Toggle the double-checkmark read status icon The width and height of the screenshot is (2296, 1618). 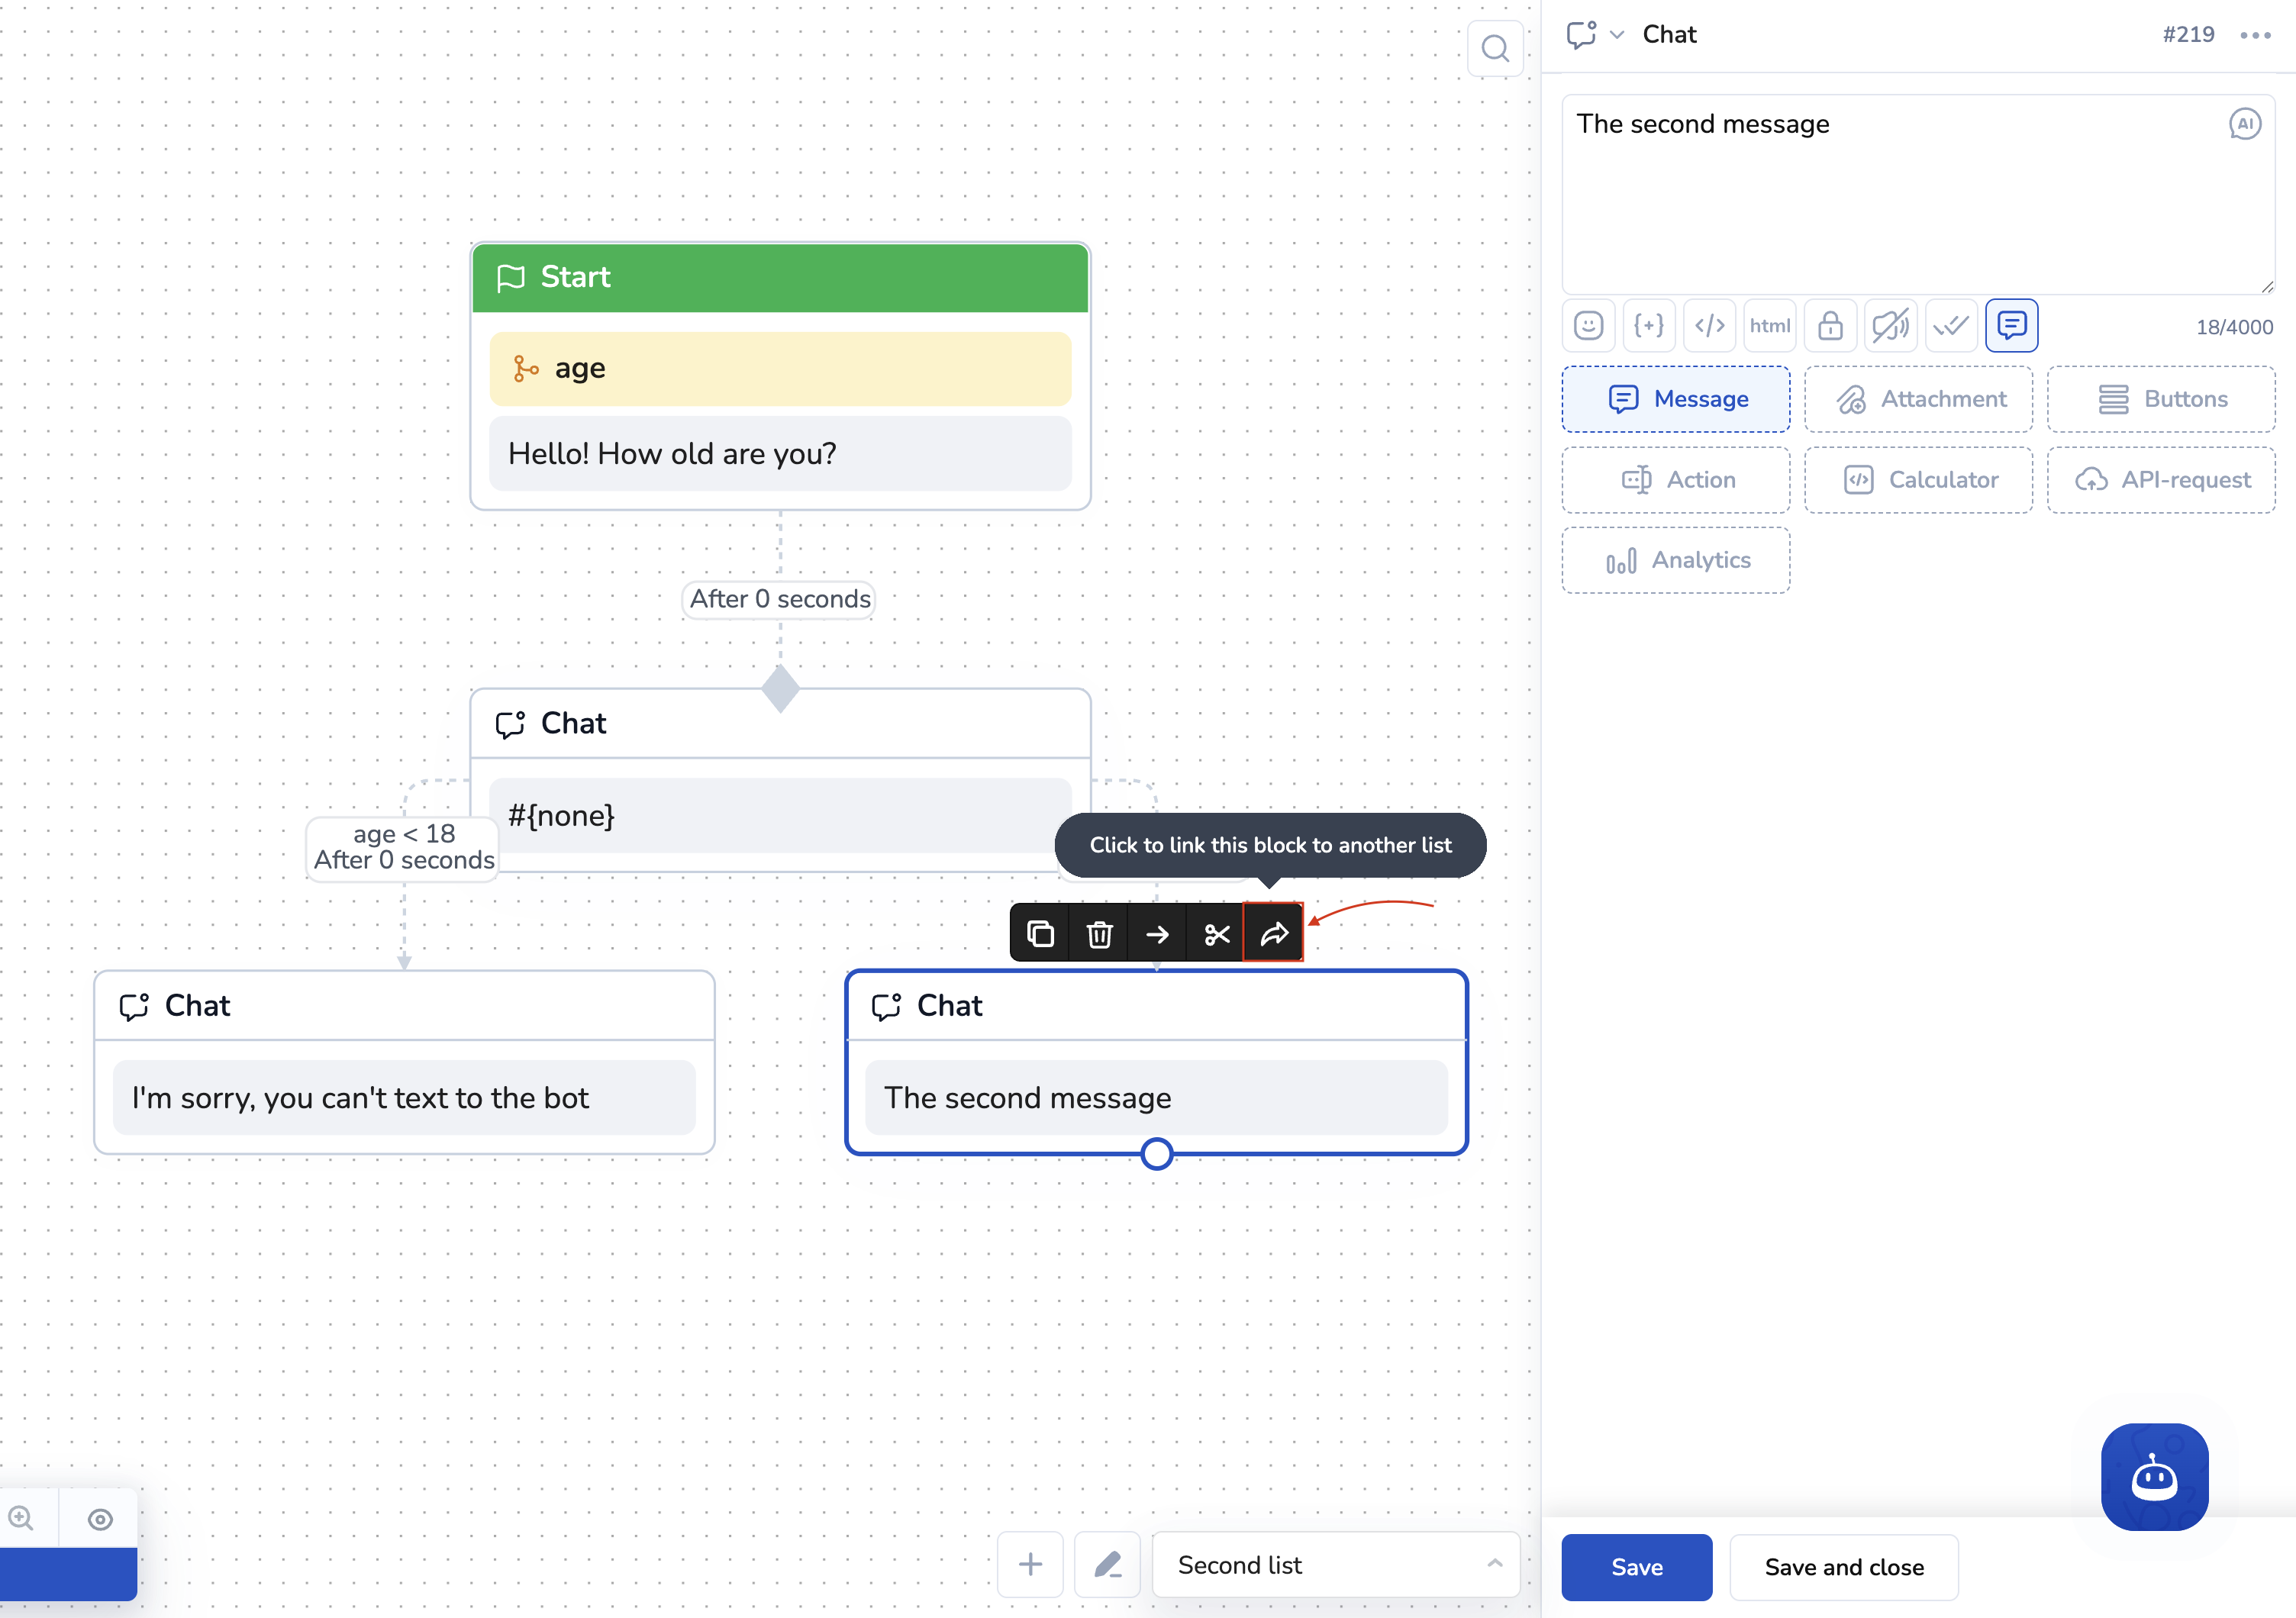click(x=1950, y=326)
